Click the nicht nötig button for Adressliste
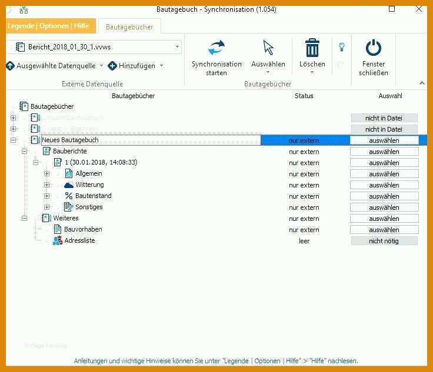Screen dimensions: 433x372 (x=384, y=241)
